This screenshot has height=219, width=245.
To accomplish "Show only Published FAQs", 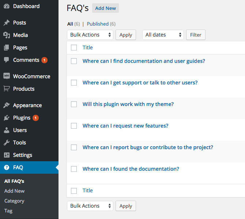I will [x=98, y=24].
